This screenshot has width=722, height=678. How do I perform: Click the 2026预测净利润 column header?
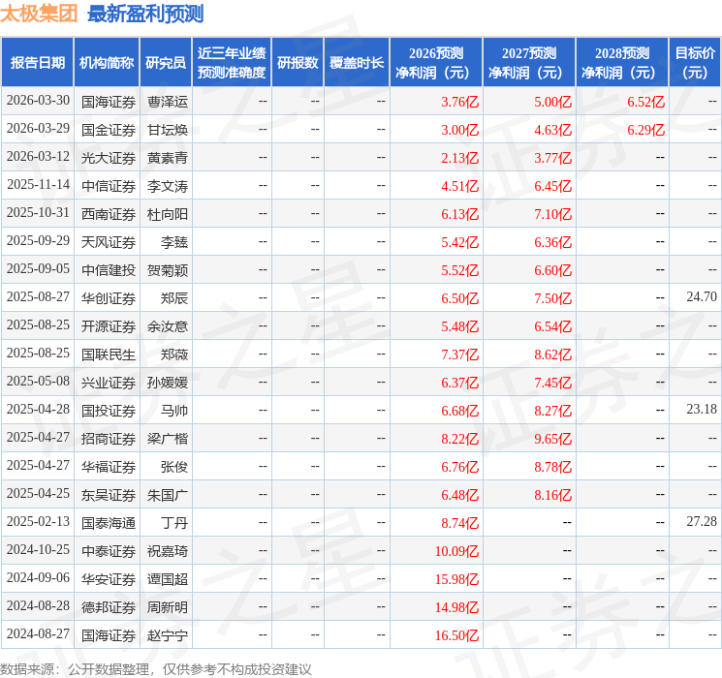coord(435,63)
